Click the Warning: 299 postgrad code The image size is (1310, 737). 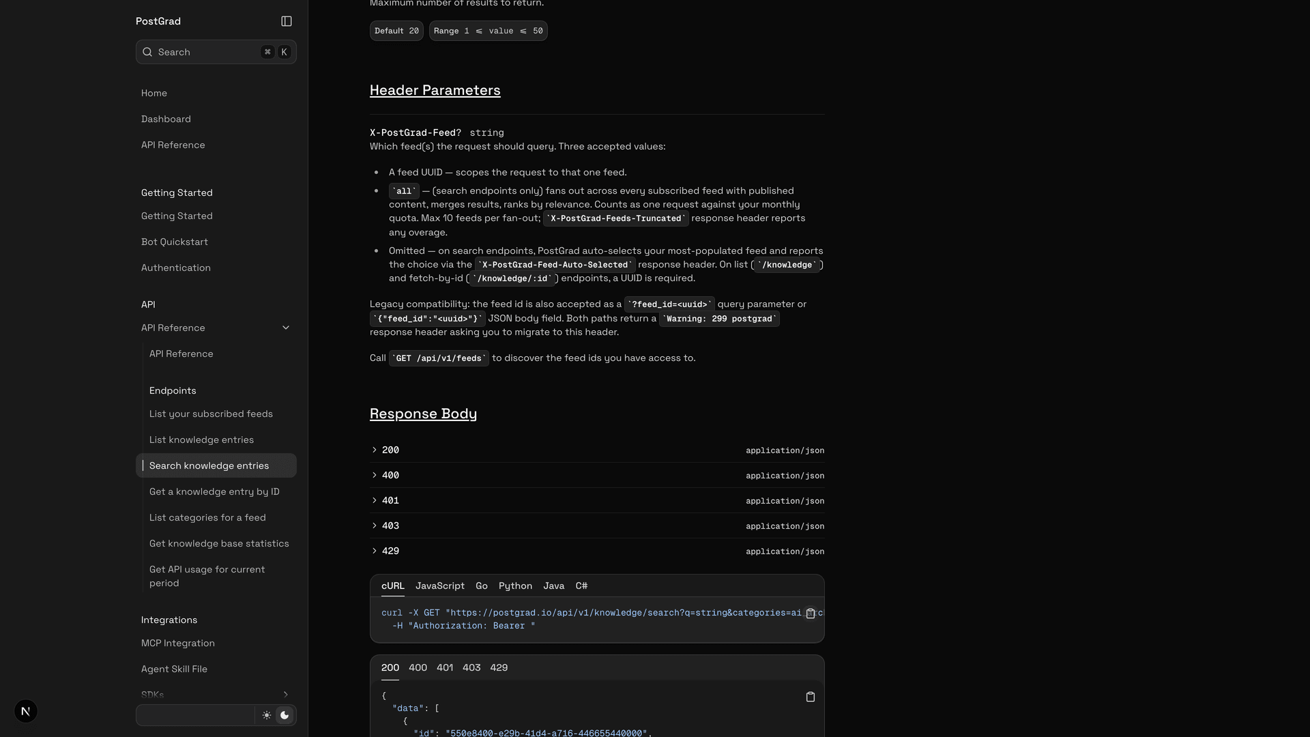pos(719,319)
